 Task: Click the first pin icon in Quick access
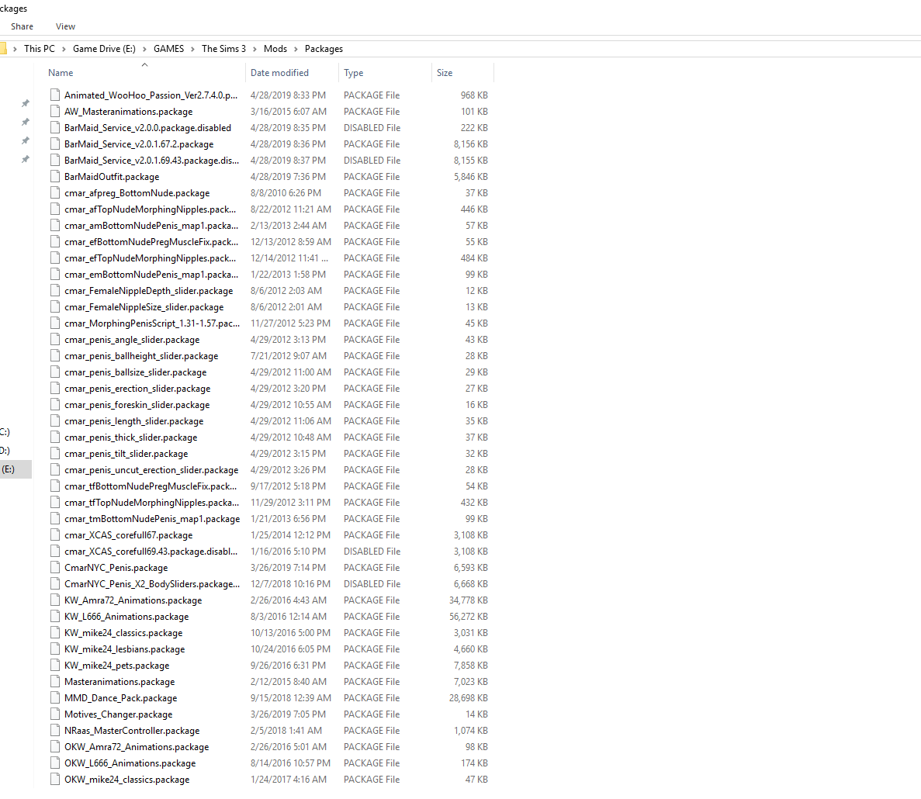pos(26,103)
